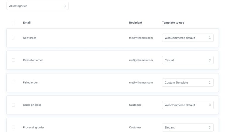This screenshot has width=225, height=132.
Task: Tick the Failed order checkbox
Action: 13,83
